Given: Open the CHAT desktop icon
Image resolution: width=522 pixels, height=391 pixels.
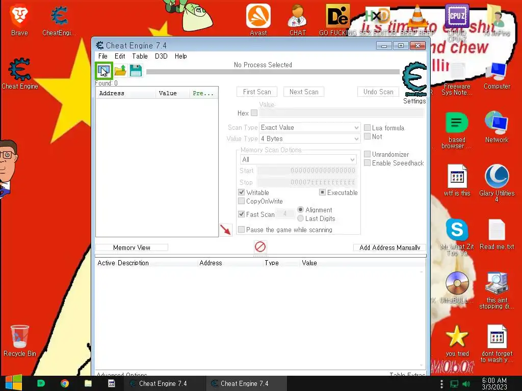Looking at the screenshot, I should coord(297,20).
